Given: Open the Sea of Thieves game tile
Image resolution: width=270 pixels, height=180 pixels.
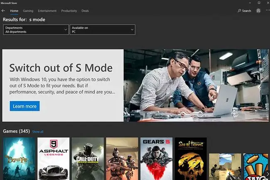Looking at the screenshot, I should (191, 159).
